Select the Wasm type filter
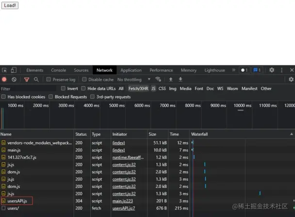Viewport: 295px width, 217px height. click(x=232, y=89)
